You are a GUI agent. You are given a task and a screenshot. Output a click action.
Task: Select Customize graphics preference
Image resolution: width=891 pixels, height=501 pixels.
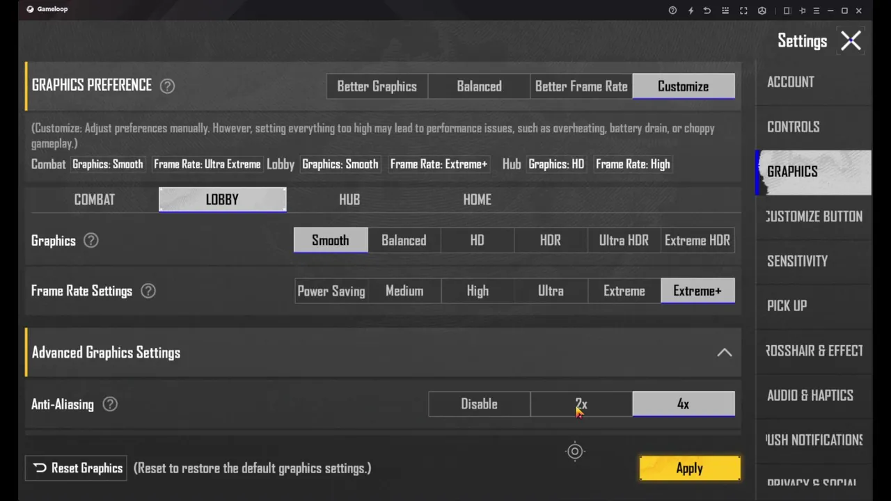684,86
